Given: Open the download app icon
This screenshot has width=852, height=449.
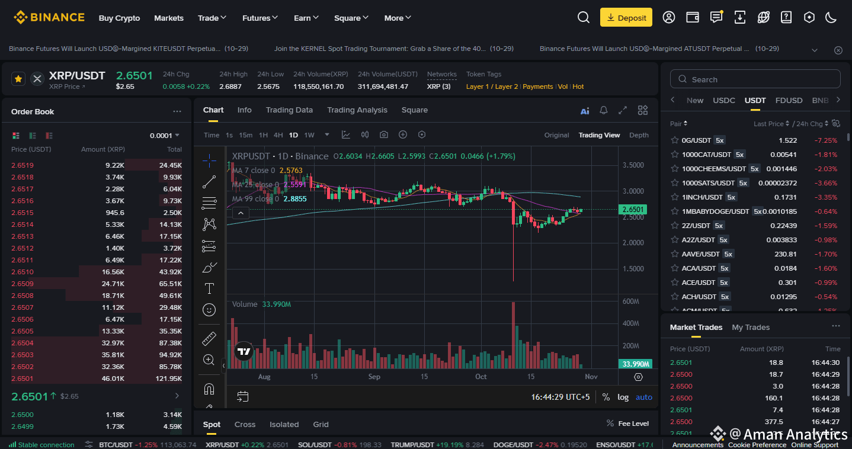Looking at the screenshot, I should pyautogui.click(x=739, y=17).
